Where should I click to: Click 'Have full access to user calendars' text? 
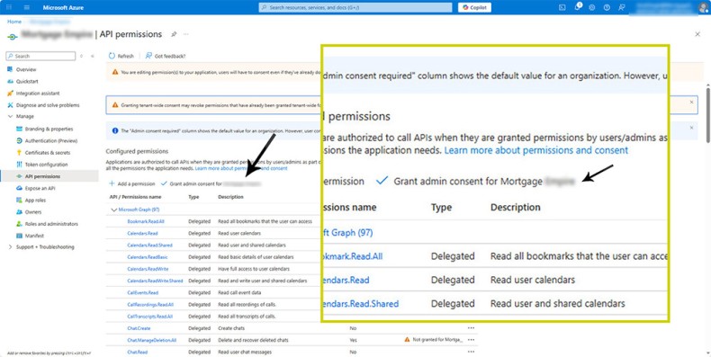pos(254,269)
